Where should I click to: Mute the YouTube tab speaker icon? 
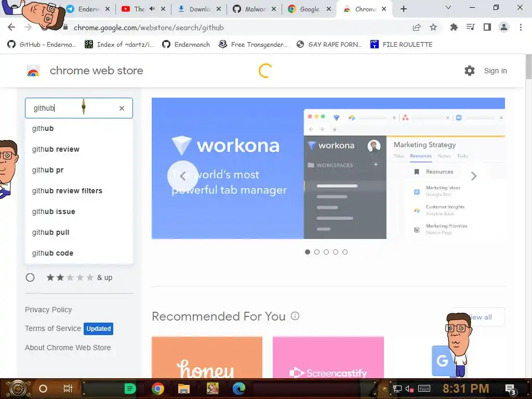152,9
